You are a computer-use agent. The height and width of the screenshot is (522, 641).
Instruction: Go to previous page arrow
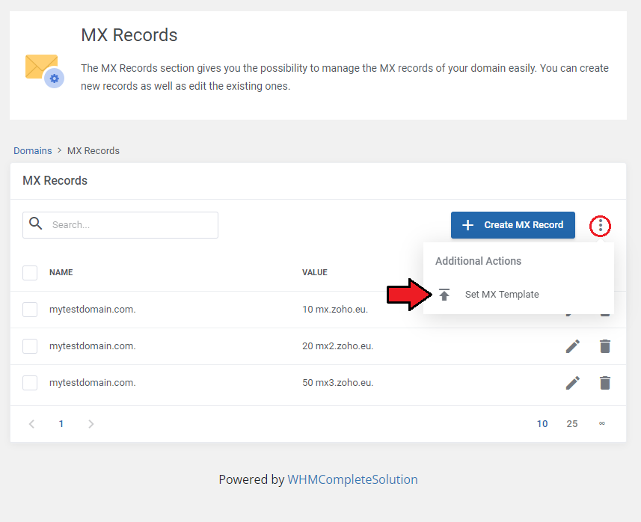(x=31, y=424)
